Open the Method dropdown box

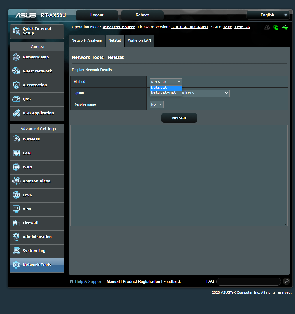point(166,82)
